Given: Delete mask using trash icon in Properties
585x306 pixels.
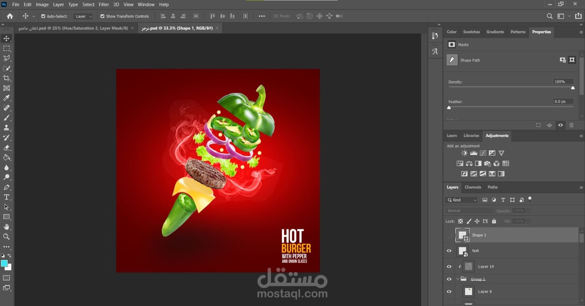Looking at the screenshot, I should (x=571, y=125).
